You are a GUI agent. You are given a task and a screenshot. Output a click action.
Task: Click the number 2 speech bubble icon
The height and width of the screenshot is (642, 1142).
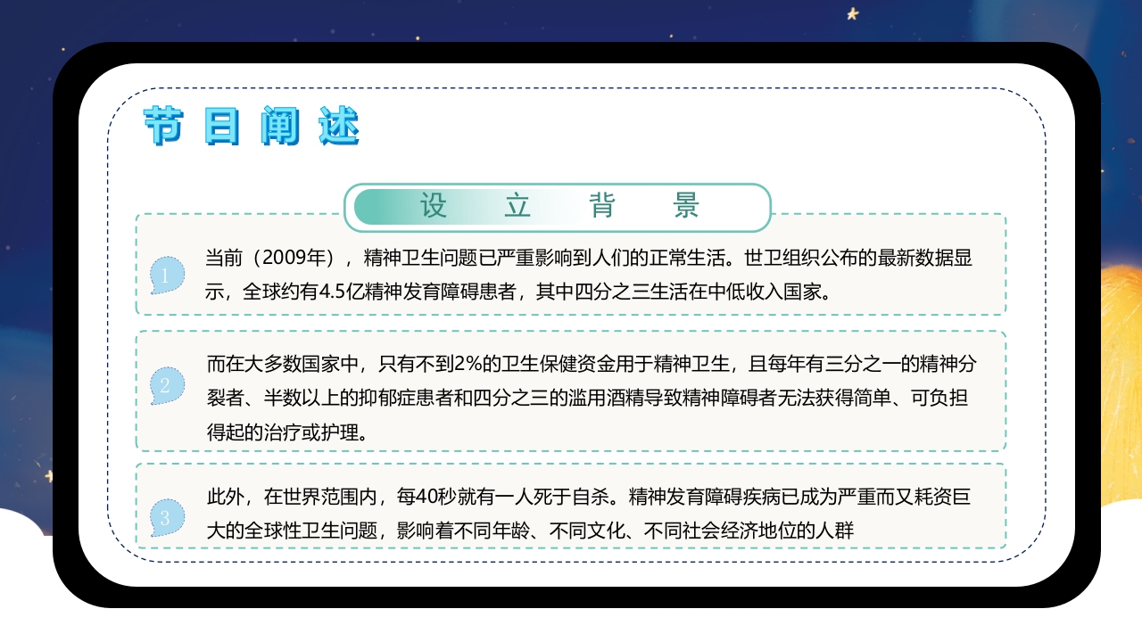167,386
